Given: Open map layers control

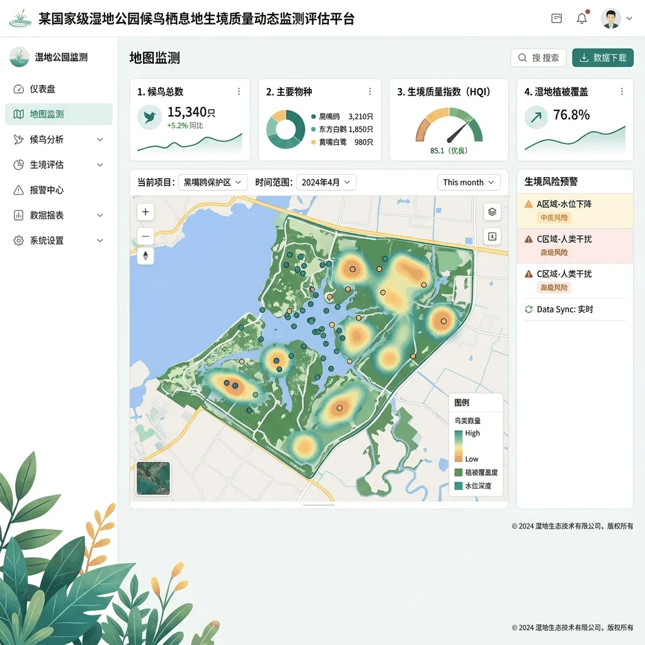Looking at the screenshot, I should (x=492, y=212).
